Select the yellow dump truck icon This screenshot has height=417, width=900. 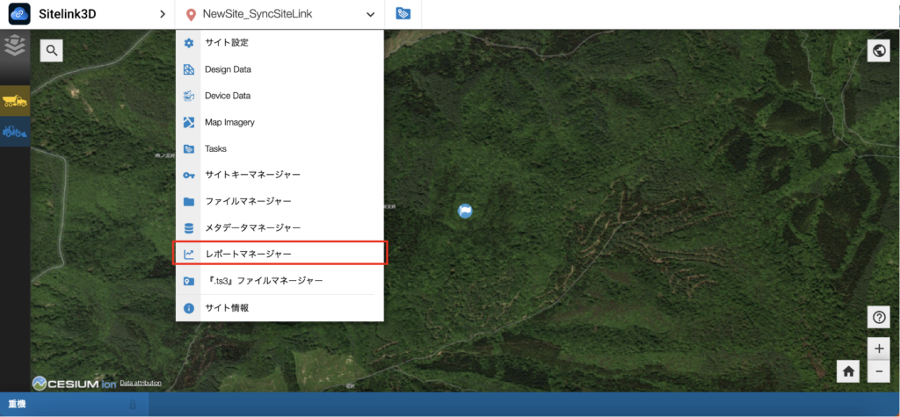(15, 101)
